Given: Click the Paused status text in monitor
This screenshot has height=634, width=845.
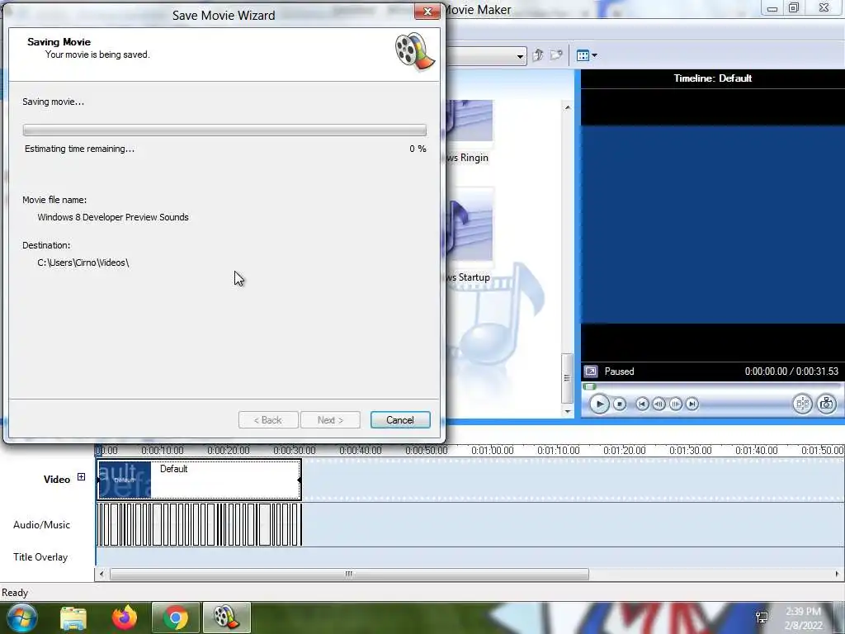Looking at the screenshot, I should pos(619,371).
